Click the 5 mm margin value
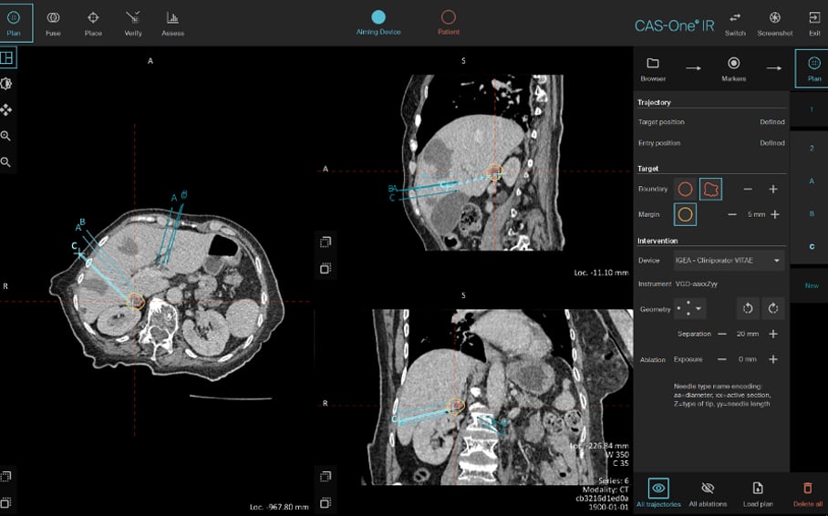The image size is (828, 516). [756, 214]
